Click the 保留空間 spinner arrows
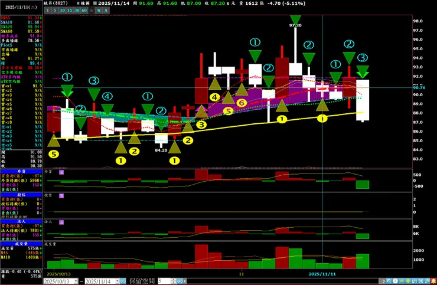This screenshot has height=285, width=437. point(174,281)
